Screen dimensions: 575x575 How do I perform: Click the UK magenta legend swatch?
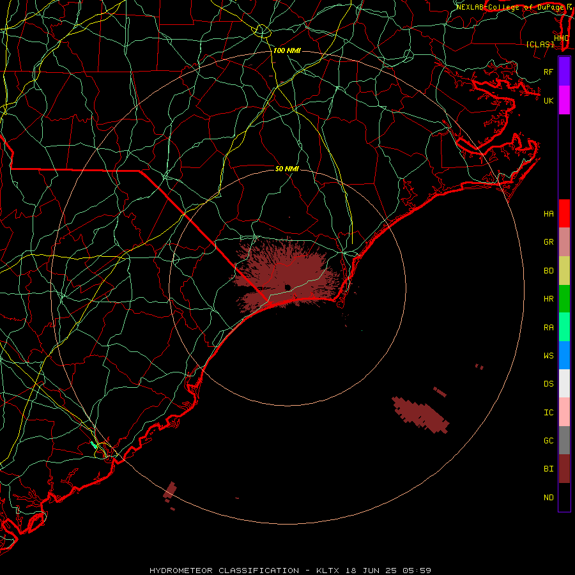(564, 100)
